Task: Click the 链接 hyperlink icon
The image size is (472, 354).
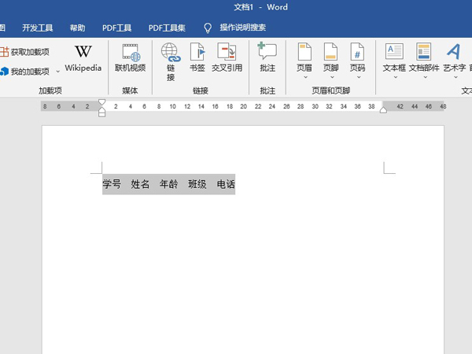Action: [171, 59]
